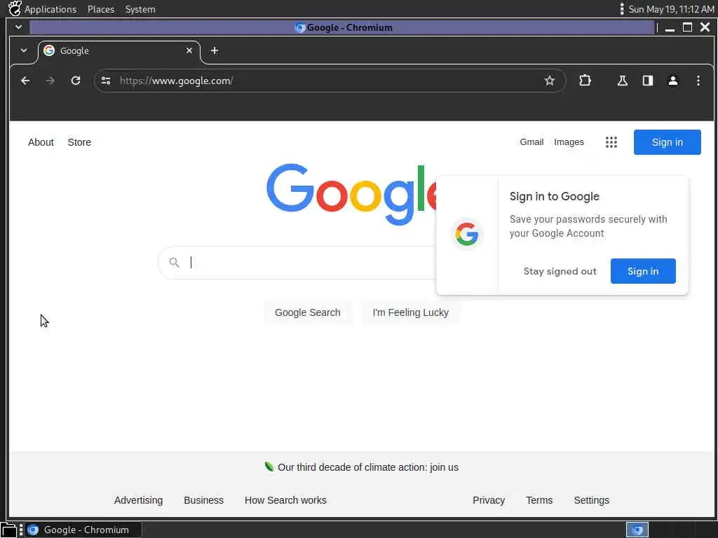Open the Store link
This screenshot has width=718, height=538.
(79, 142)
